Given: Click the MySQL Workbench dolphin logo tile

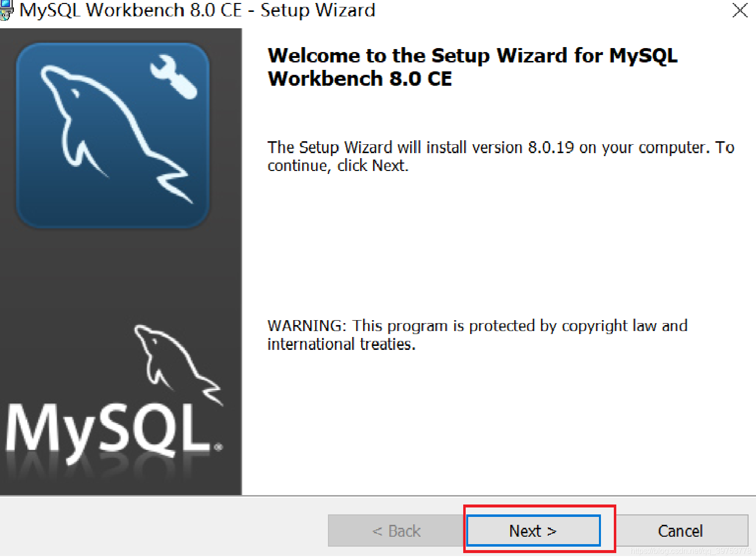Looking at the screenshot, I should point(113,135).
